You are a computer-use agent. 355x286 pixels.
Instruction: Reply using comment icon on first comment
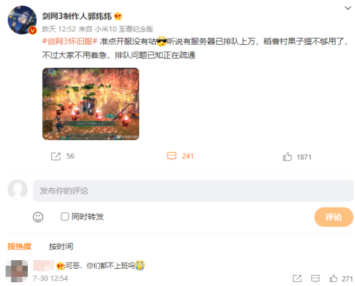[x=316, y=279]
